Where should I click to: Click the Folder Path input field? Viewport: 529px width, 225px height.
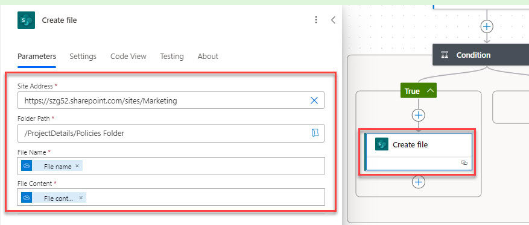click(x=171, y=133)
